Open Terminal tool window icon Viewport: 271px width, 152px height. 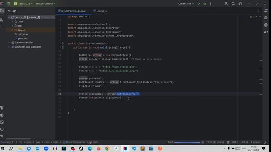coord(2,122)
